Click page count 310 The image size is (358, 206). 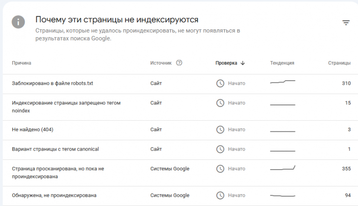pyautogui.click(x=346, y=83)
